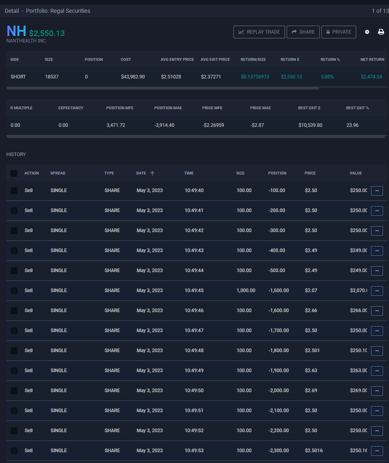Click the $43,982.90 cost value
389x463 pixels.
click(133, 77)
